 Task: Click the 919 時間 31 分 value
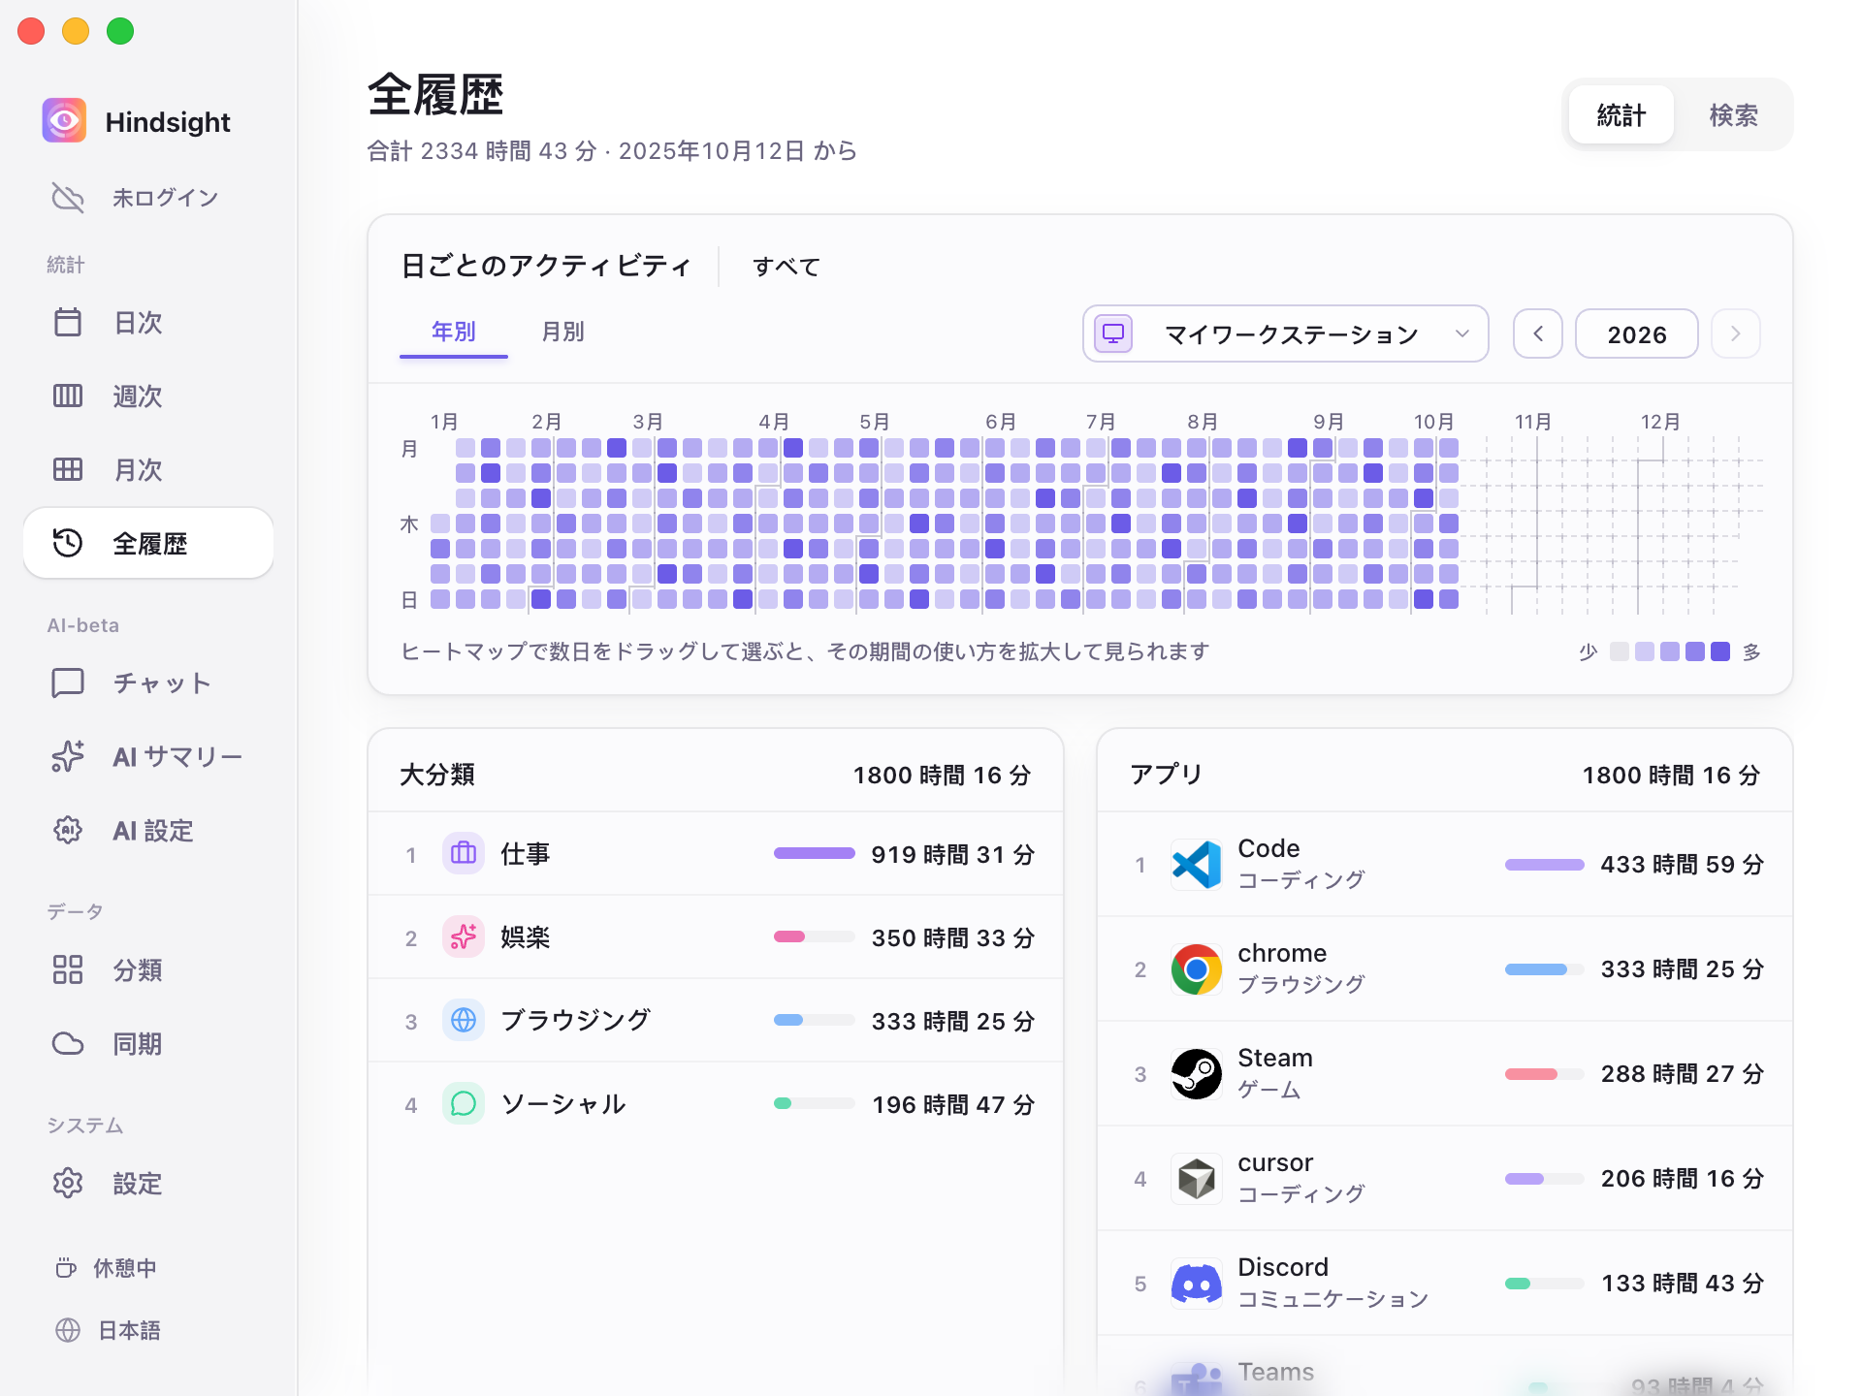pos(953,854)
